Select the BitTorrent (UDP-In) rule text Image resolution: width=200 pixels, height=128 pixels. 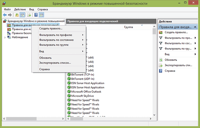pyautogui.click(x=83, y=79)
